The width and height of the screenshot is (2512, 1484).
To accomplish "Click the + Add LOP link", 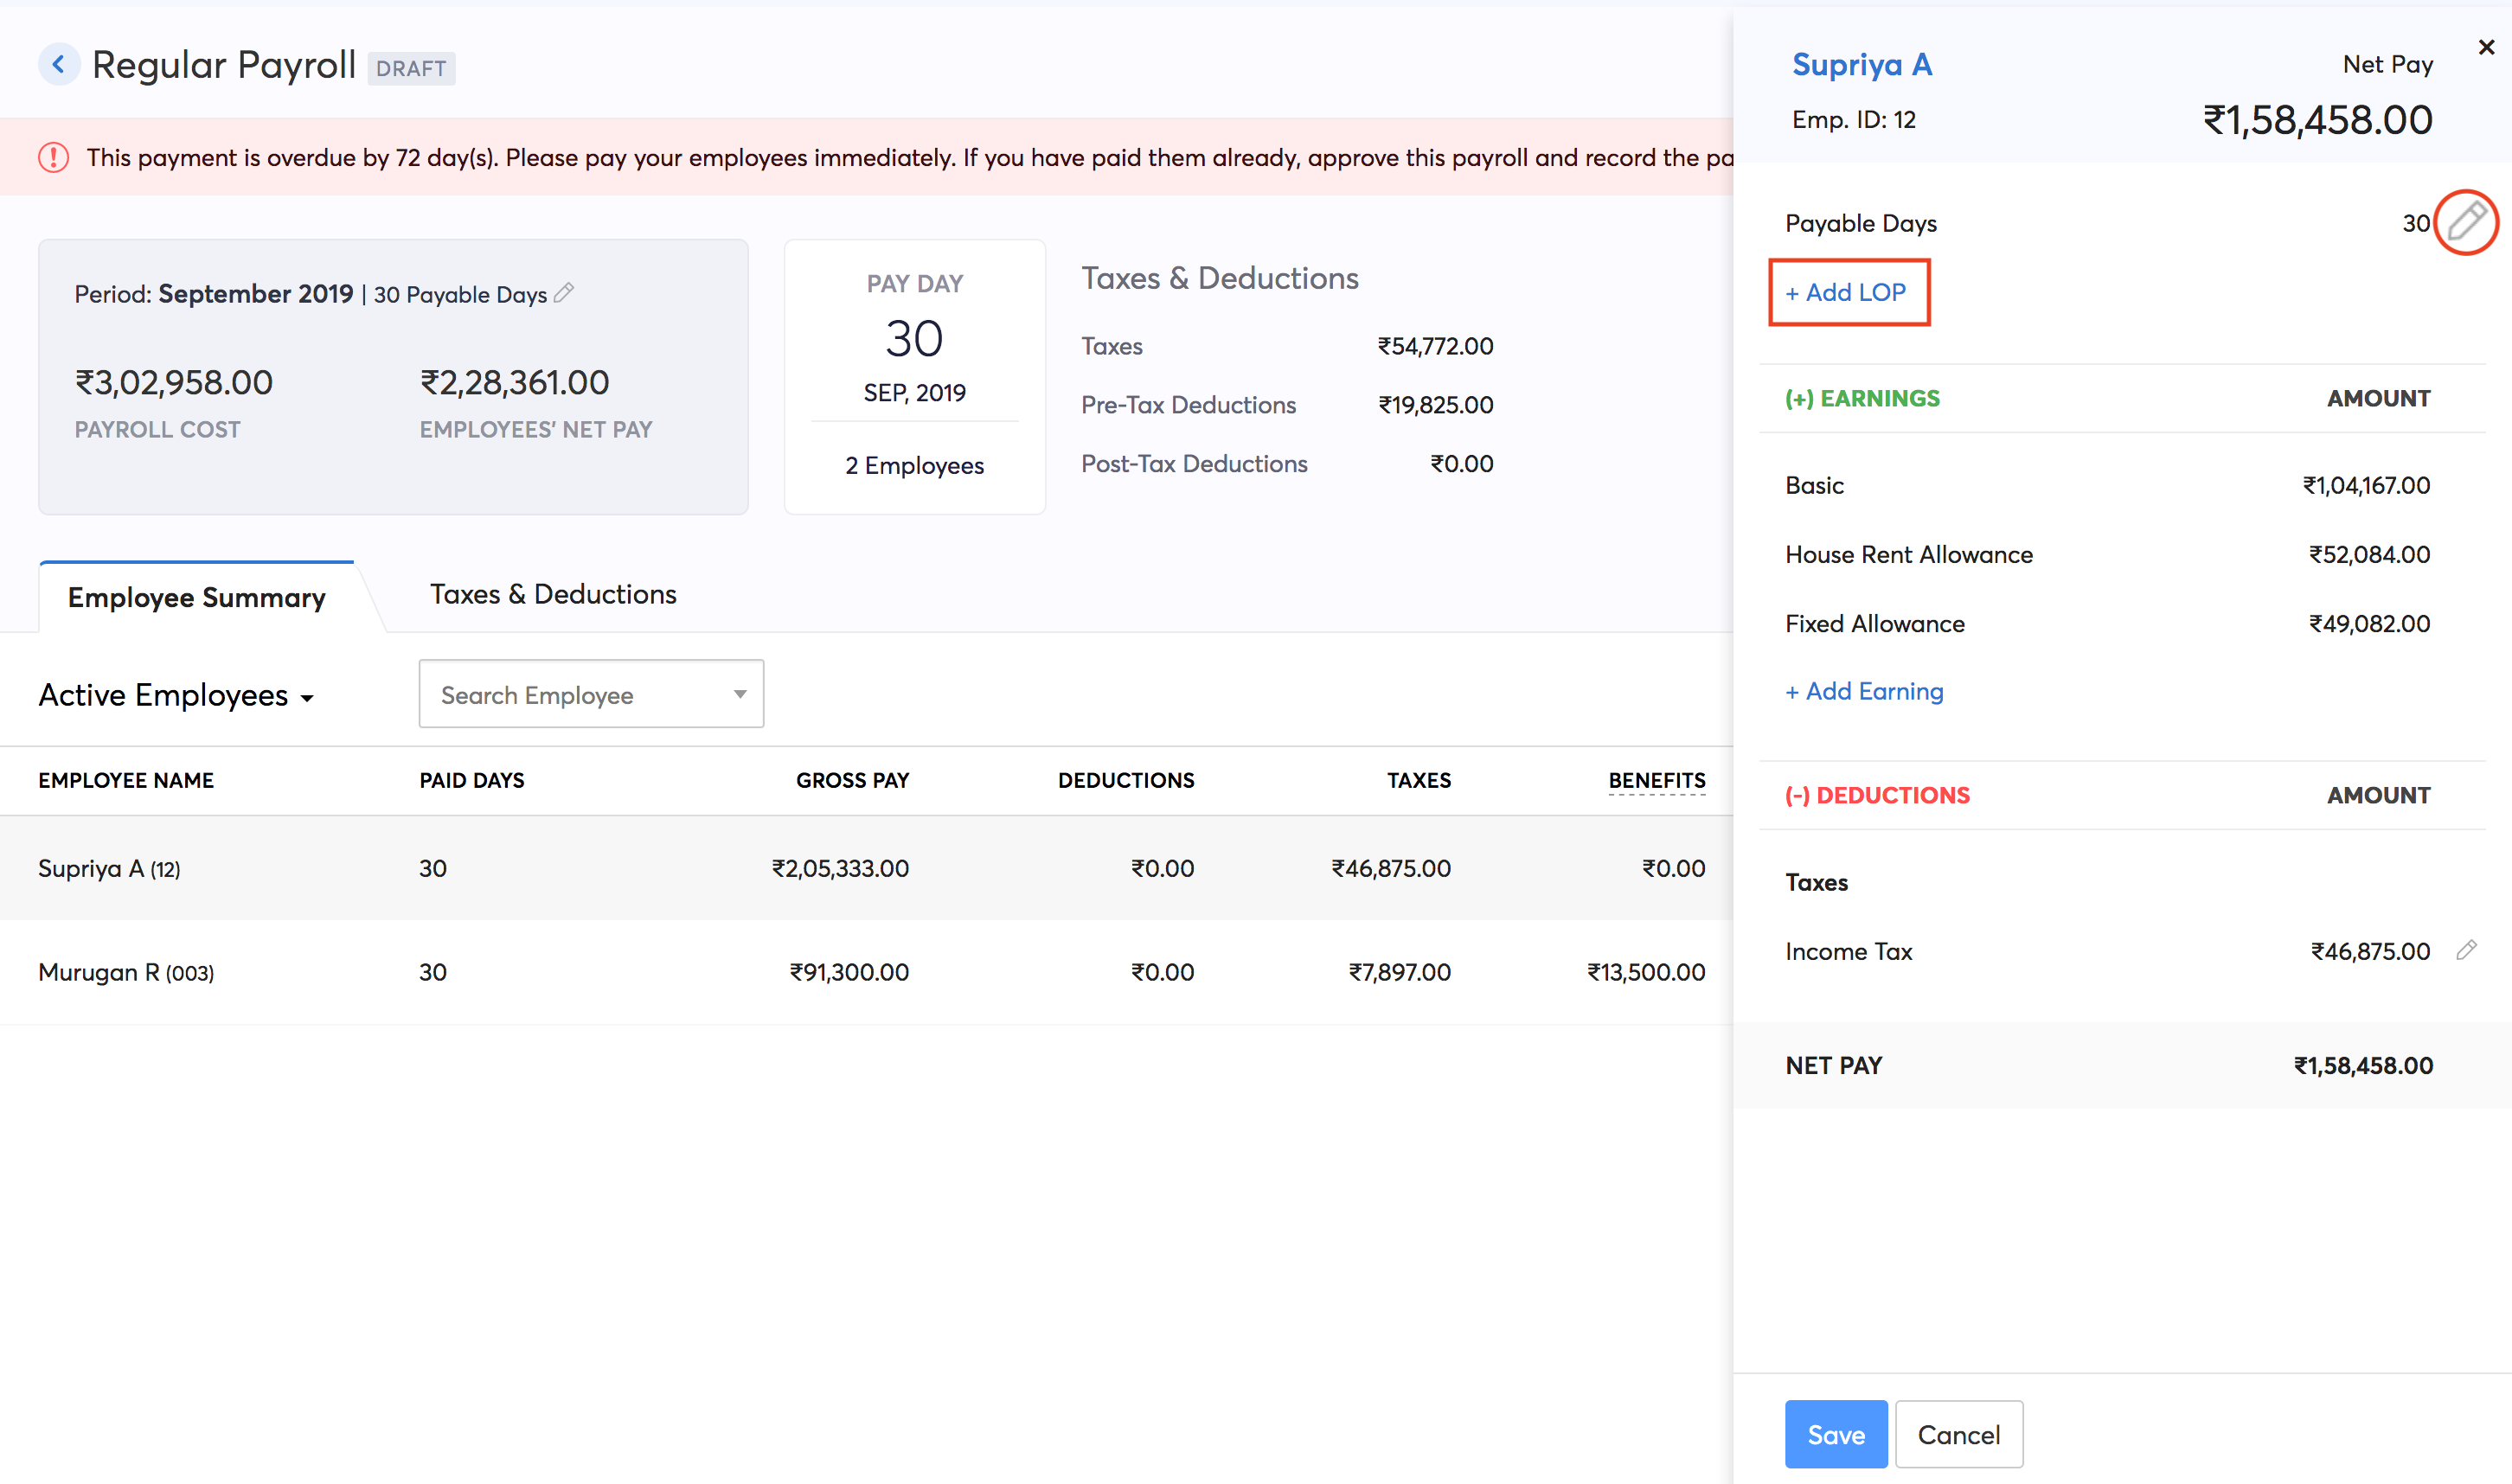I will coord(1847,292).
